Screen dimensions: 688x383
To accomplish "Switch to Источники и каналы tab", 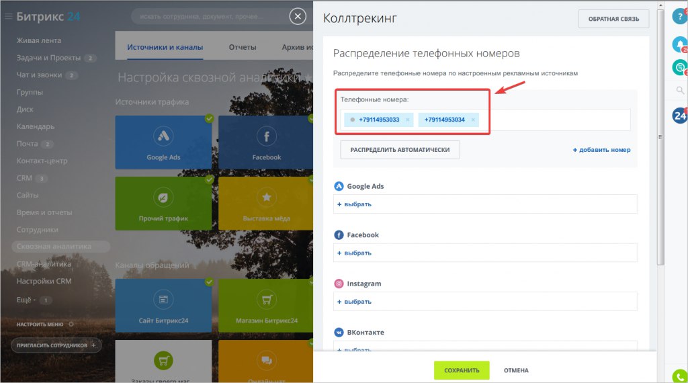I will (165, 47).
